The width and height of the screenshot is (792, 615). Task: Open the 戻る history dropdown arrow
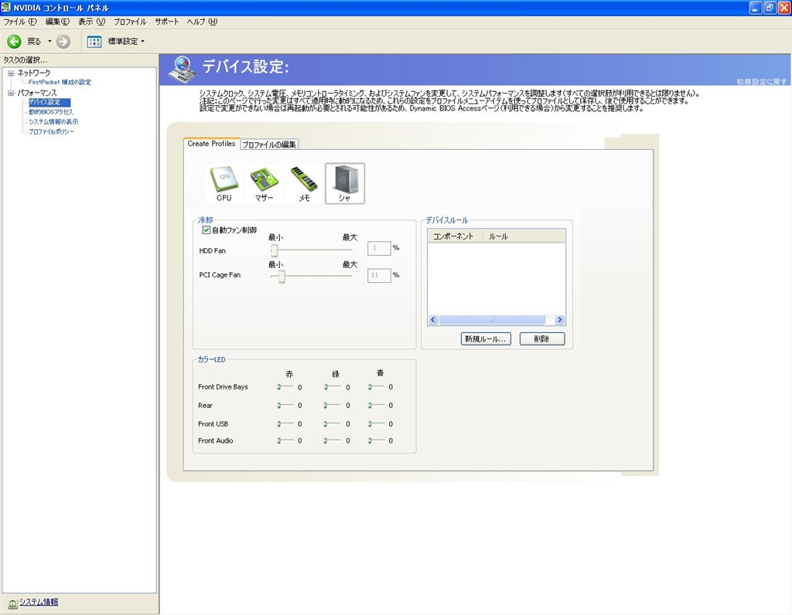[x=49, y=42]
